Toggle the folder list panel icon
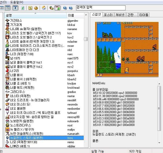Viewport: 163px width, 153px height. click(15, 8)
